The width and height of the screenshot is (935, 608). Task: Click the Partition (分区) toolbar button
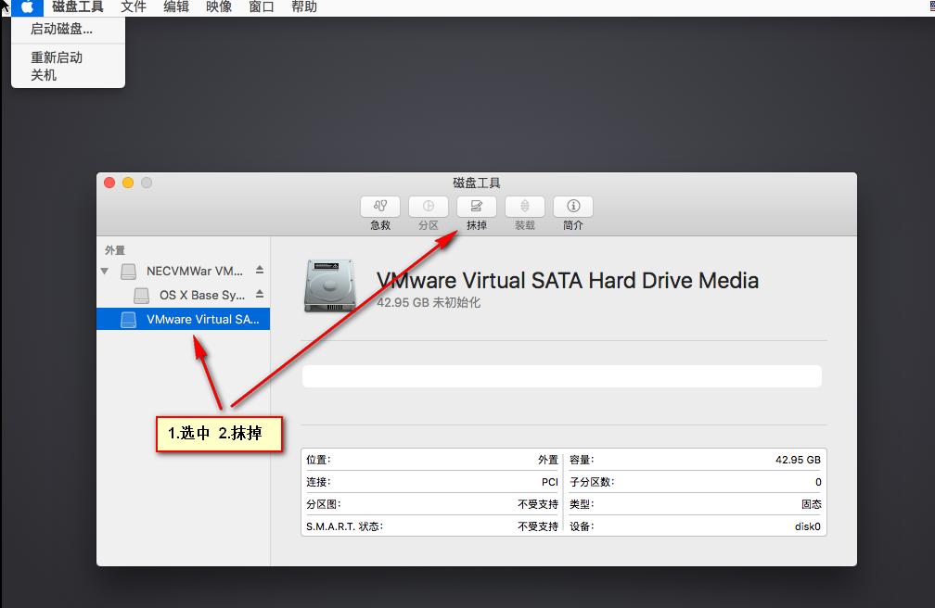pos(429,207)
